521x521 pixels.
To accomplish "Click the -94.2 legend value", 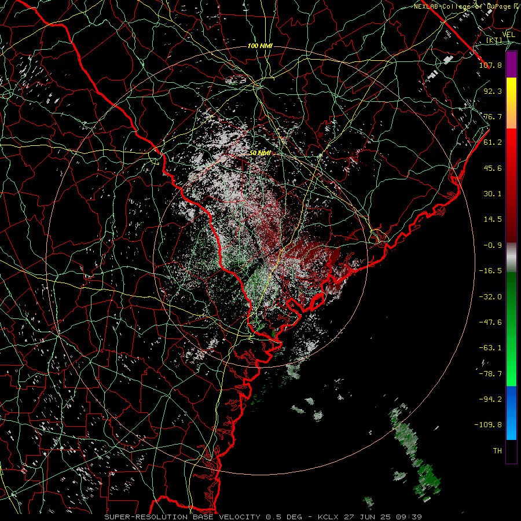I will (490, 399).
